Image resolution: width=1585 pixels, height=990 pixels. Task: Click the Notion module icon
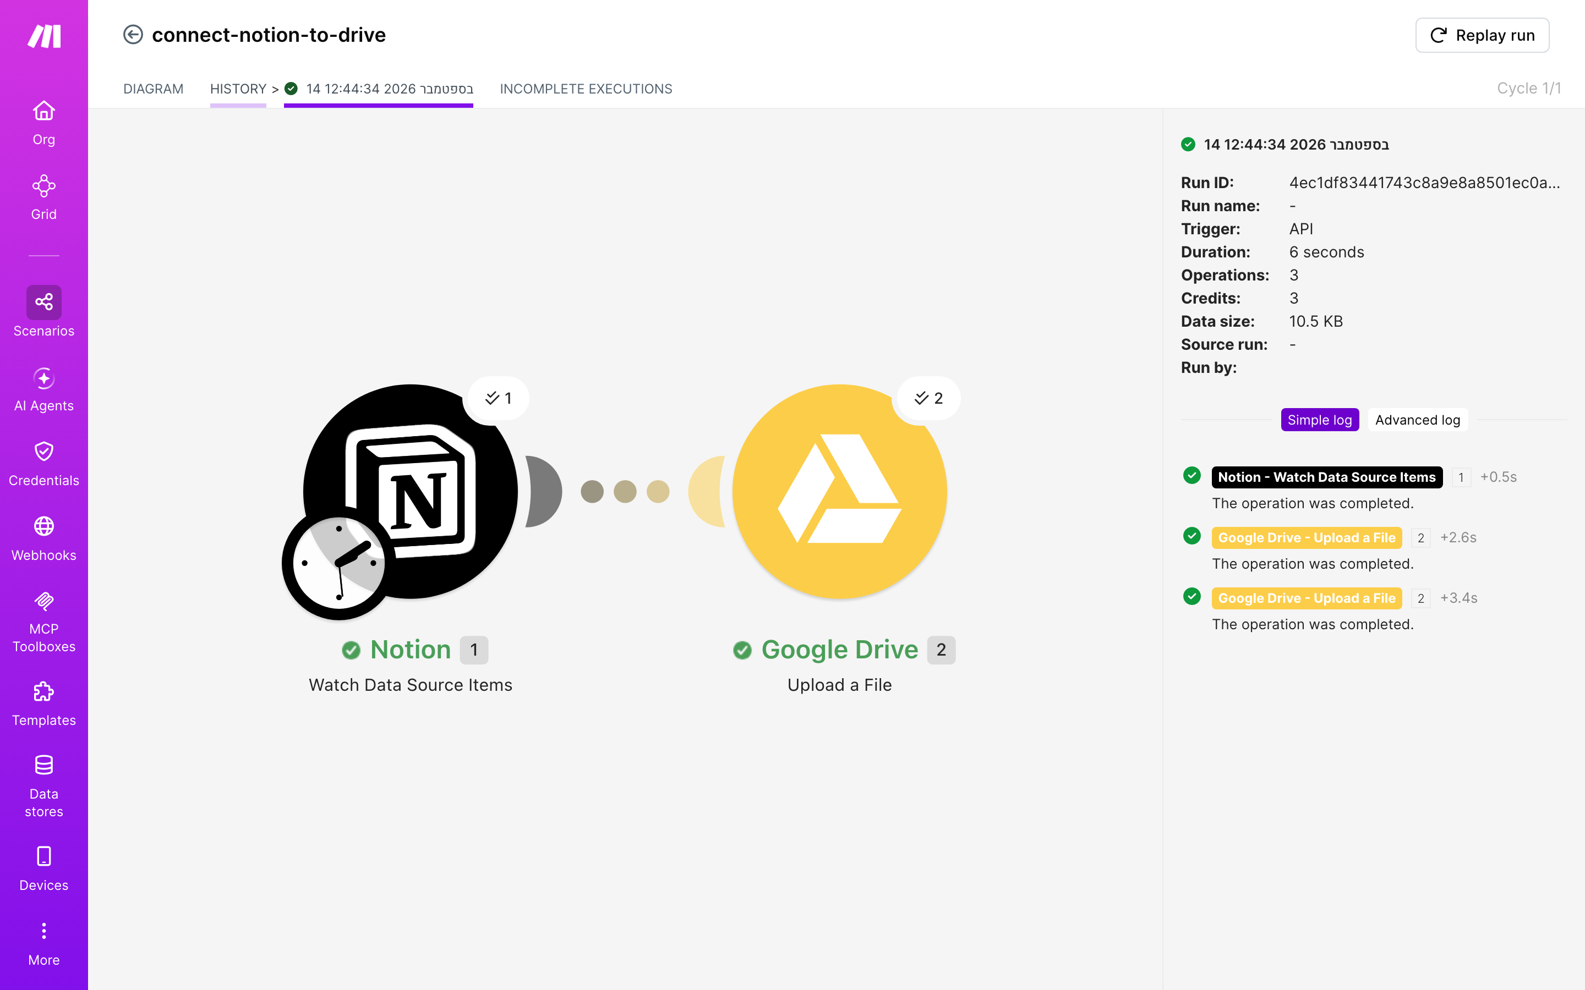pos(411,491)
